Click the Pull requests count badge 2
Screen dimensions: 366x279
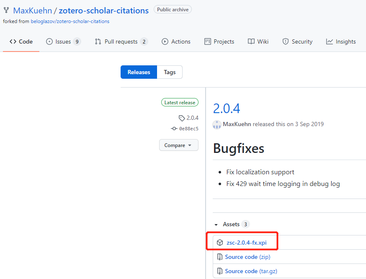click(x=144, y=41)
